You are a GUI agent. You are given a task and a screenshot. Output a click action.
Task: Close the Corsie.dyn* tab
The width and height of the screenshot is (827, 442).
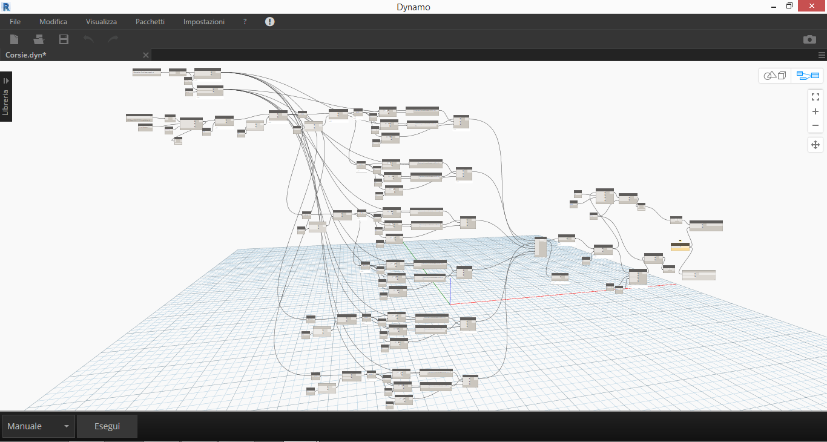click(145, 55)
